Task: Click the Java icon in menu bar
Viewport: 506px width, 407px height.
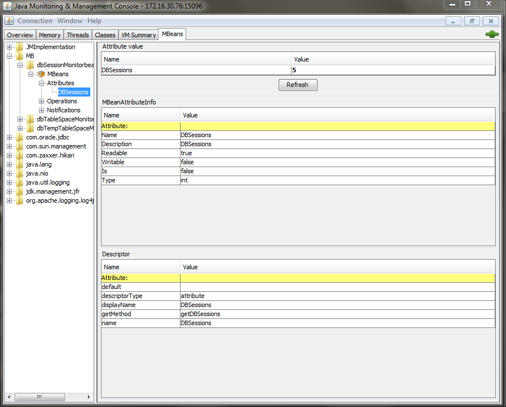Action: tap(9, 21)
